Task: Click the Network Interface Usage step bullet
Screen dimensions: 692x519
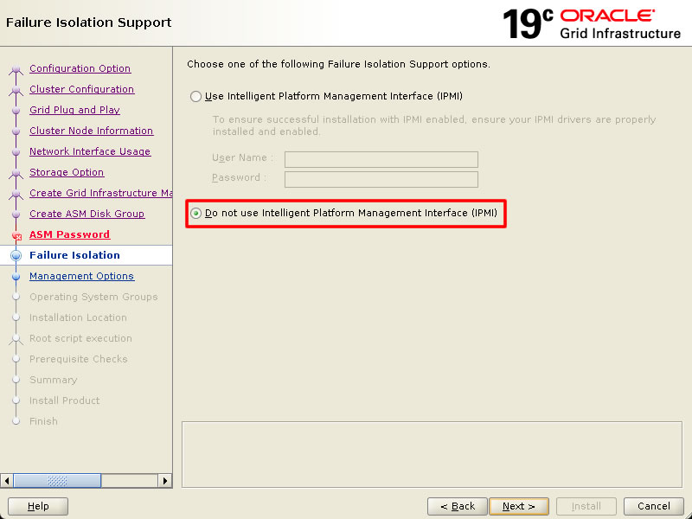Action: click(16, 152)
